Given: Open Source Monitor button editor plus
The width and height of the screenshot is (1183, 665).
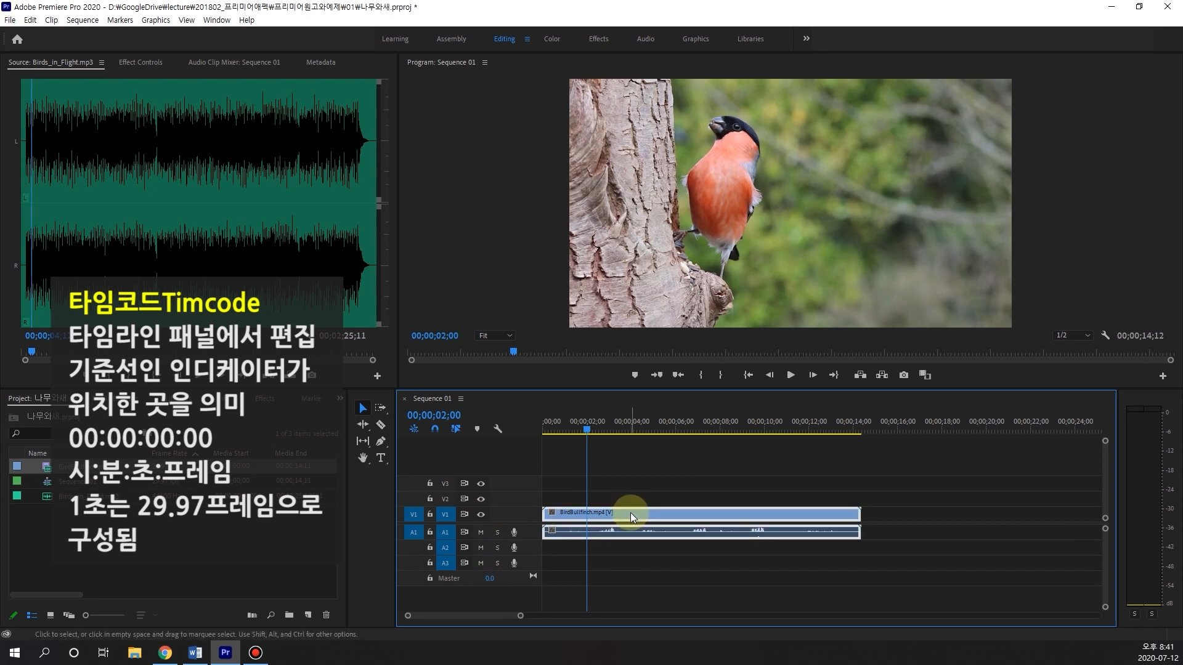Looking at the screenshot, I should (378, 376).
